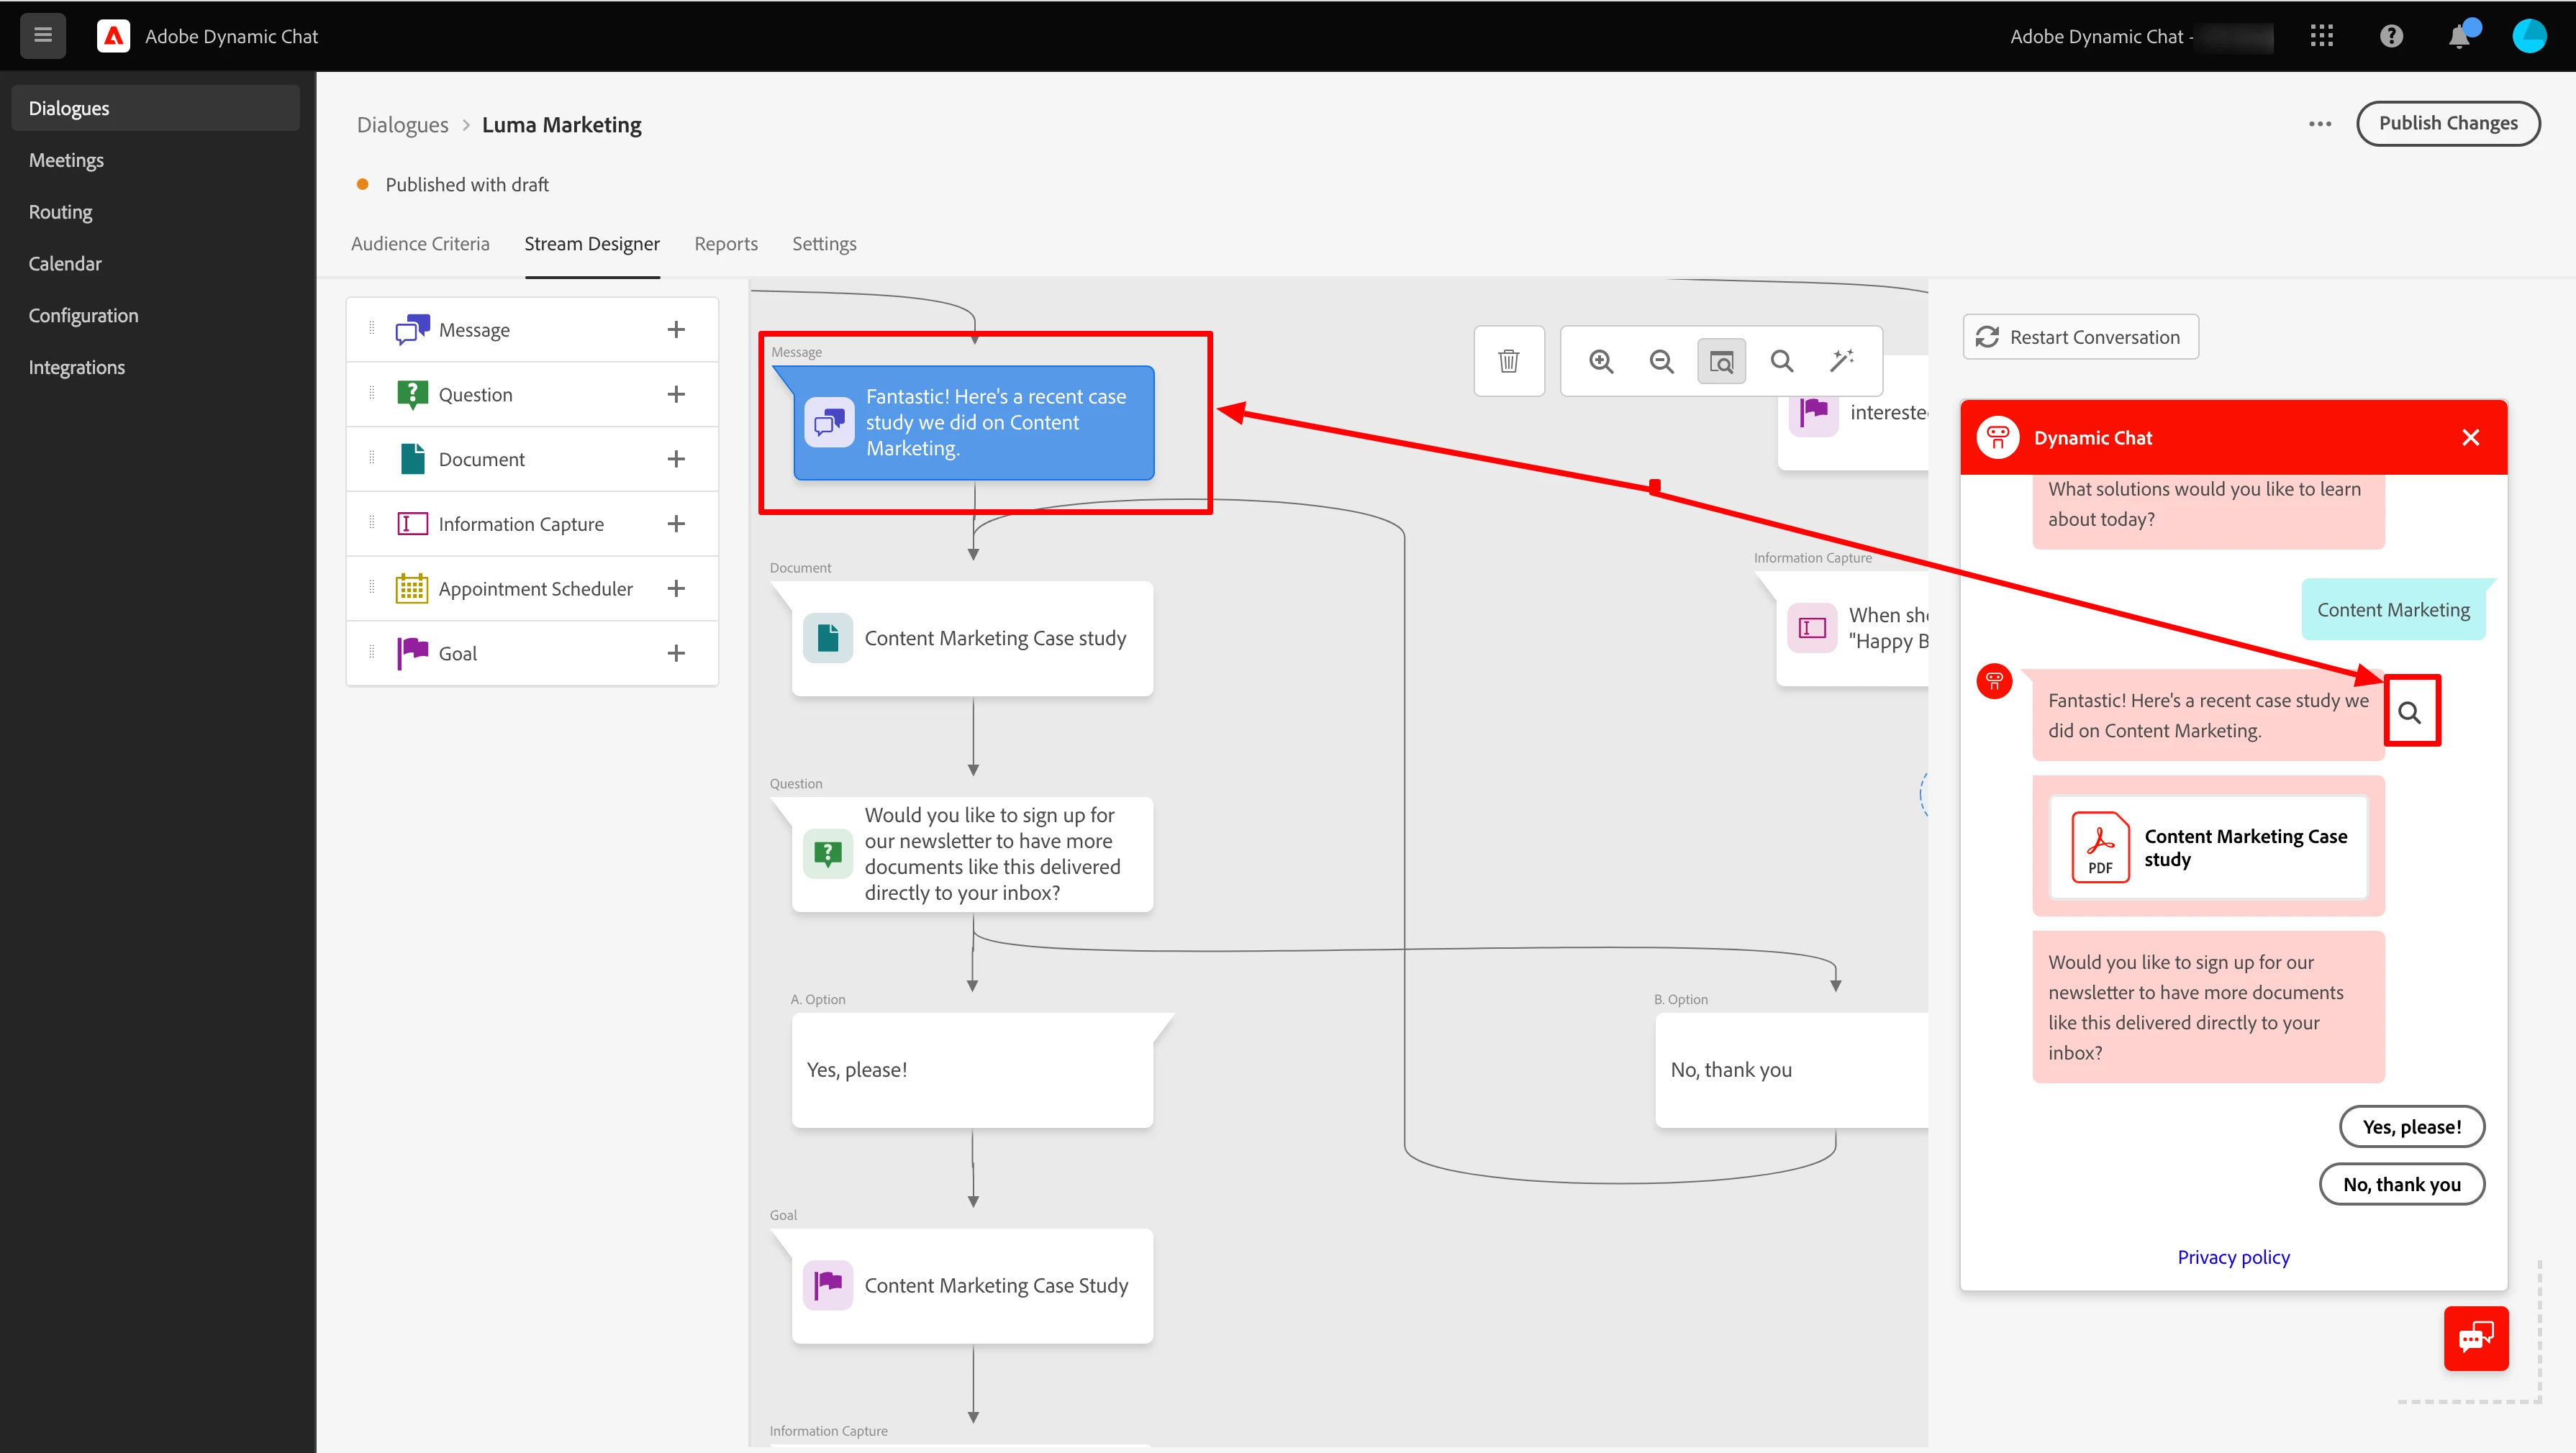The width and height of the screenshot is (2576, 1453).
Task: Switch to the Reports tab
Action: (x=725, y=244)
